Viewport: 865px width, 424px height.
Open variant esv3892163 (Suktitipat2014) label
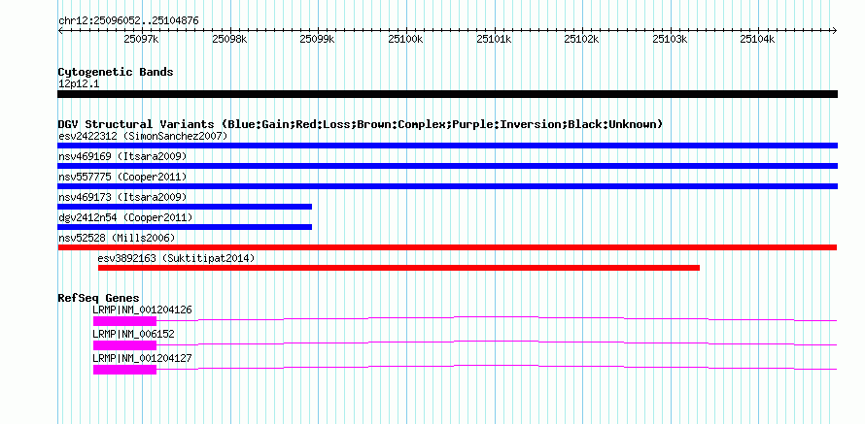(177, 258)
